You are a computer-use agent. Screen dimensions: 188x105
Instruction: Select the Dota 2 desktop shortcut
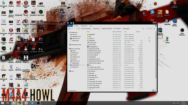pos(145,13)
